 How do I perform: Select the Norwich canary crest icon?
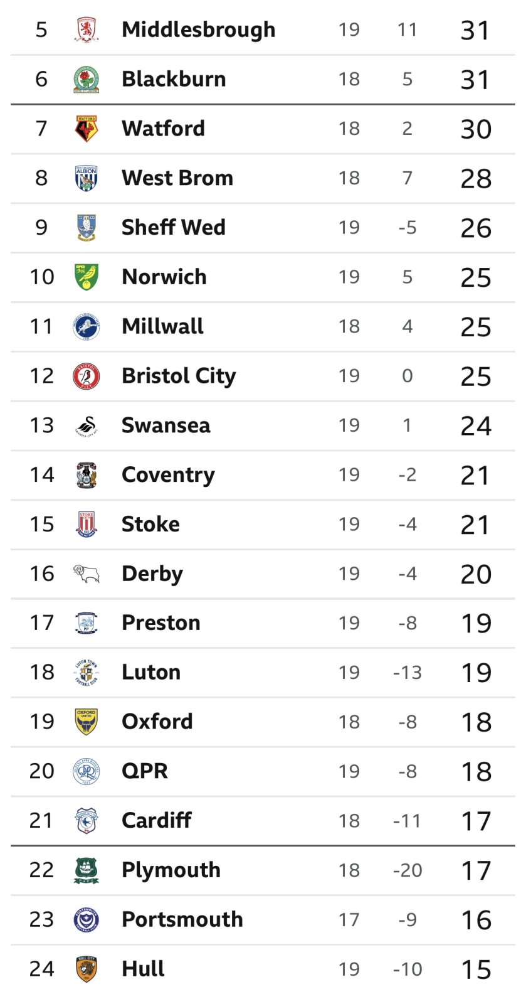coord(87,277)
